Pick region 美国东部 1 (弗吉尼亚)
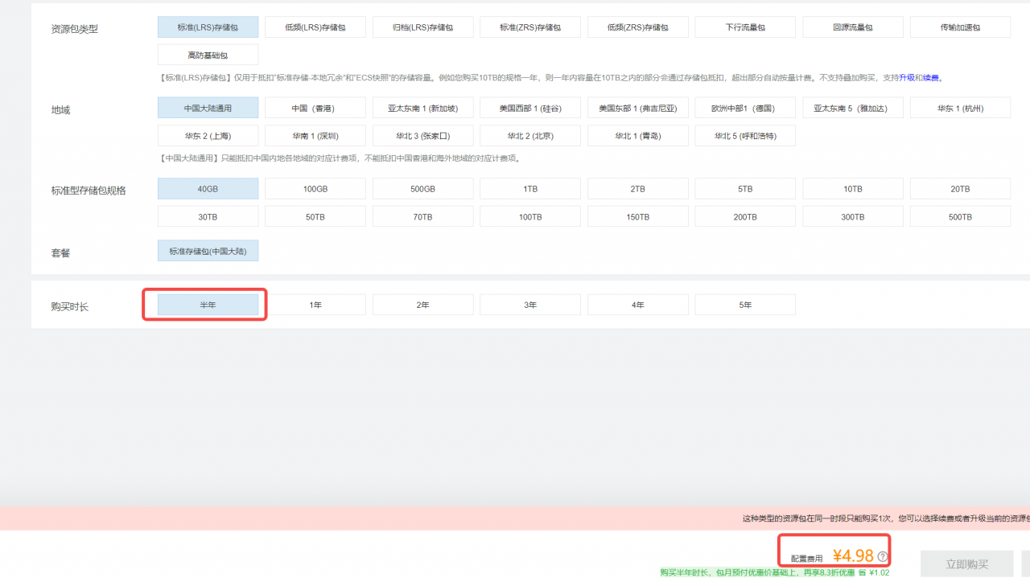The image size is (1030, 578). pos(638,108)
